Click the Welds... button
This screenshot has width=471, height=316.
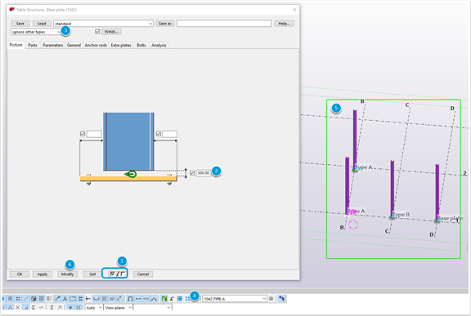point(111,32)
